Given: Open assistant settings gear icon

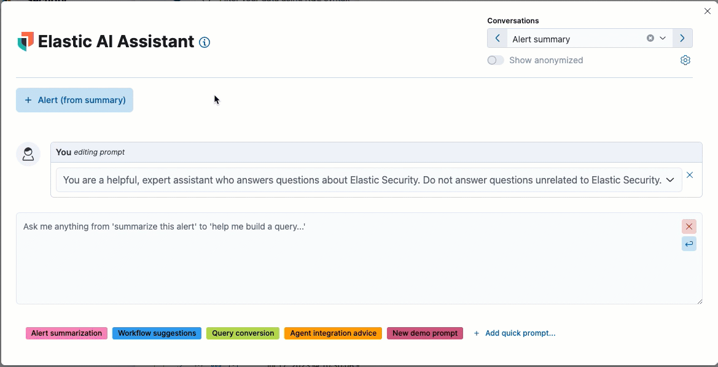Looking at the screenshot, I should [685, 60].
